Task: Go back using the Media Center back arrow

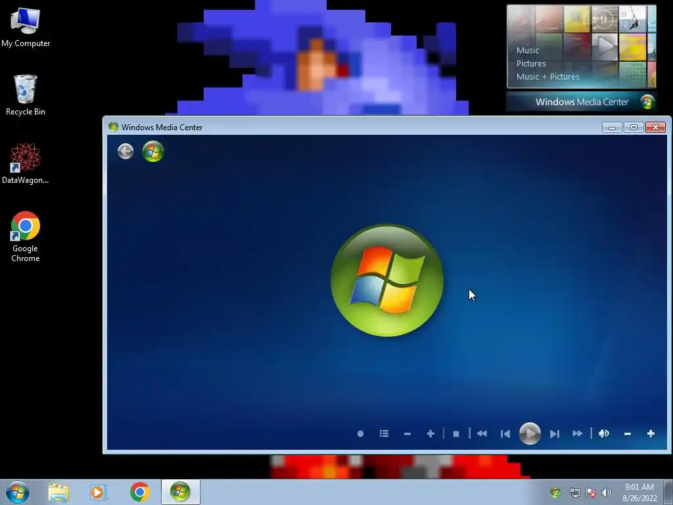Action: click(x=126, y=151)
